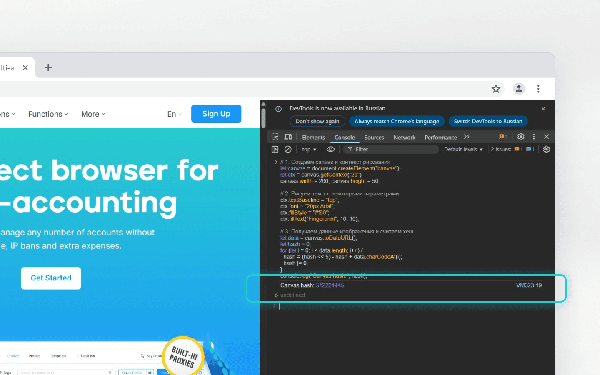600x375 pixels.
Task: Open the VM323:19 source link
Action: point(529,285)
